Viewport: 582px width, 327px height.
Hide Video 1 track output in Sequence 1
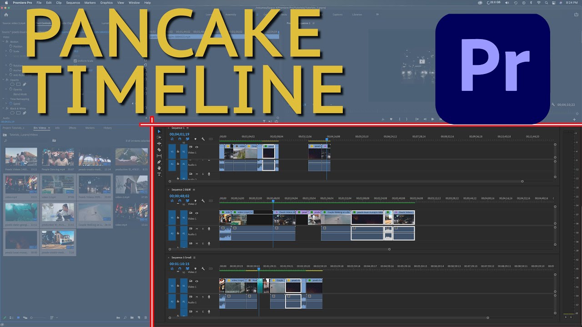click(197, 147)
